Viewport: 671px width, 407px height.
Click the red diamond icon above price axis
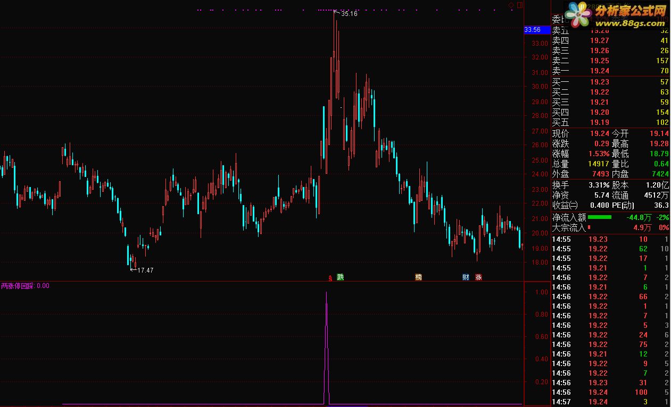[x=511, y=5]
